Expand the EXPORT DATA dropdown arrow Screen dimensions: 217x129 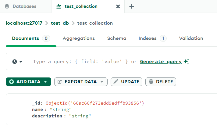click(102, 82)
